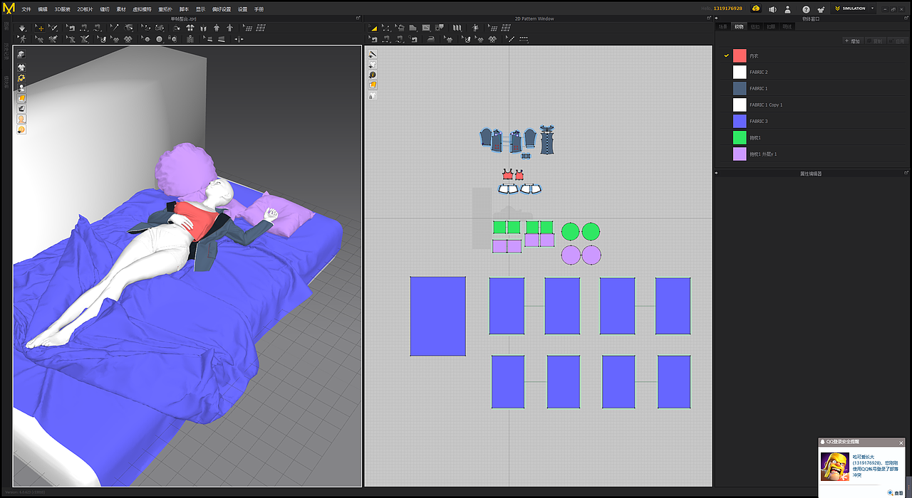Screen dimensions: 912x498
Task: Click the 应用 apply button in fabric panel
Action: coord(899,41)
